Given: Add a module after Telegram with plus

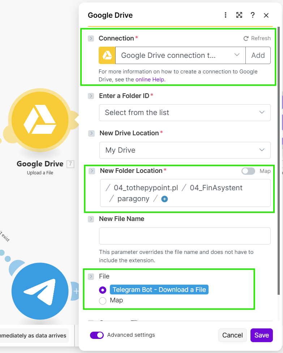Looking at the screenshot, I should (76, 291).
